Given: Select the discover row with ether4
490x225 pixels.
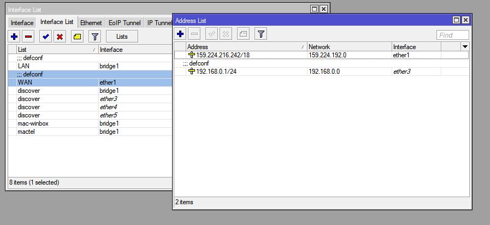Looking at the screenshot, I should 90,107.
